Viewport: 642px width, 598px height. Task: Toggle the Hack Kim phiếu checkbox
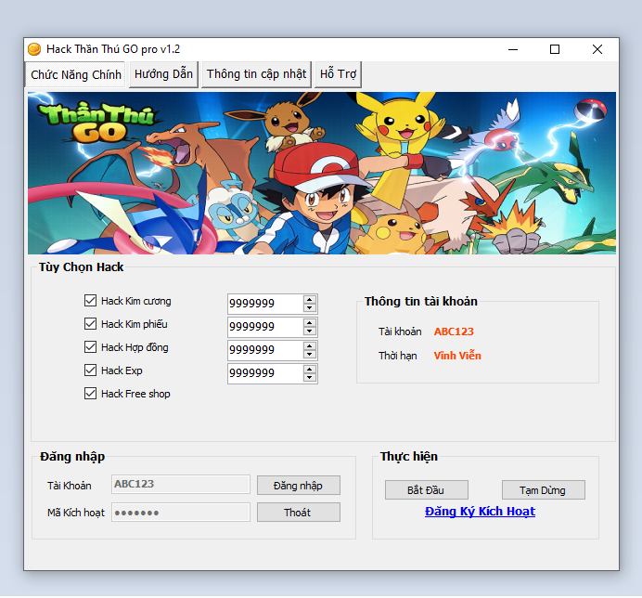click(x=91, y=324)
